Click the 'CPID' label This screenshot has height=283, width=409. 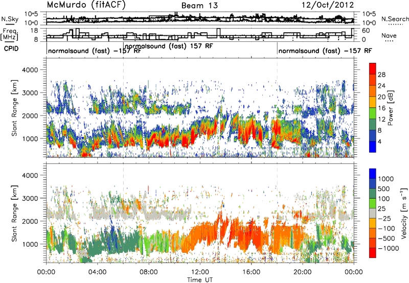pos(11,49)
